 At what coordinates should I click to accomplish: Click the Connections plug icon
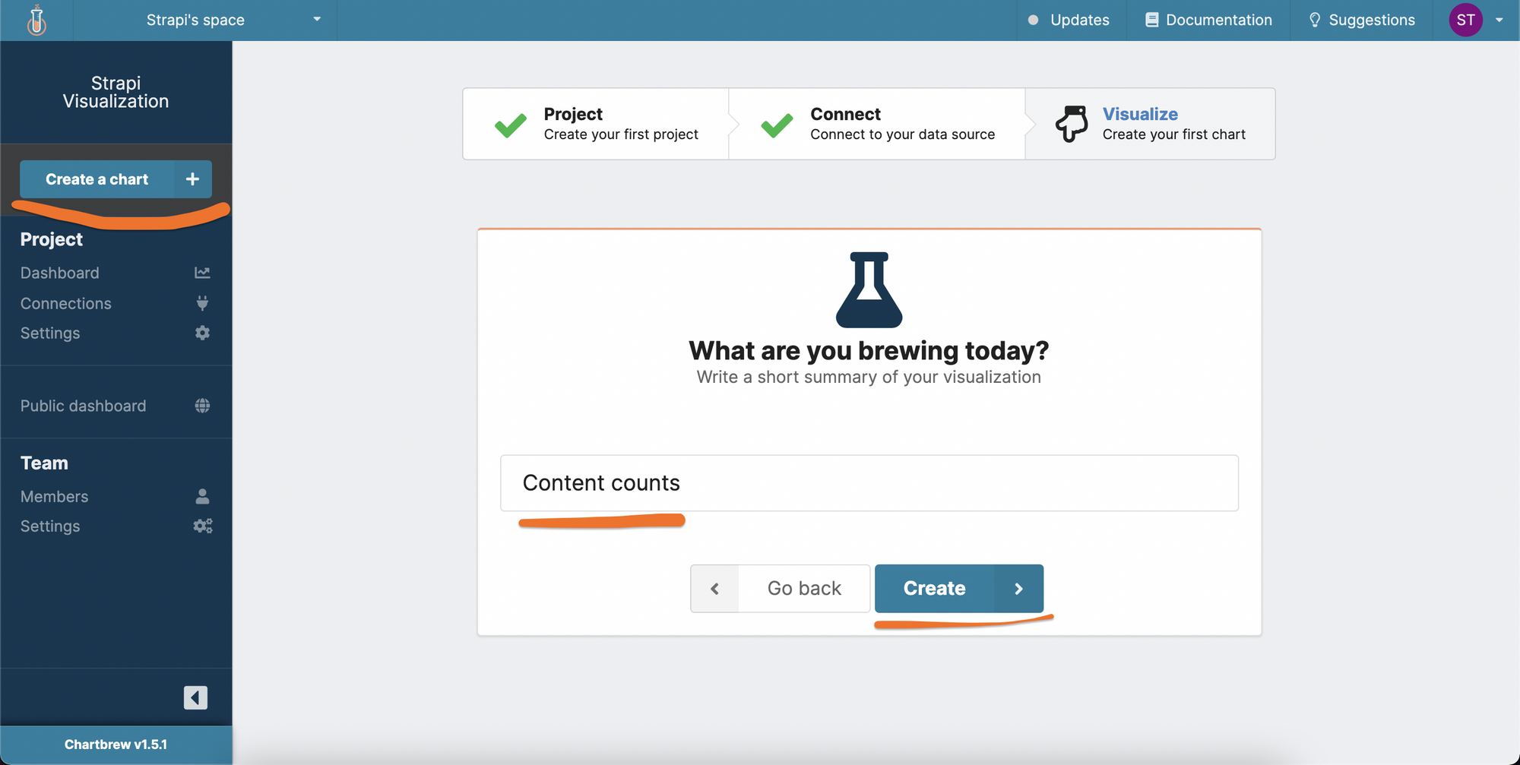tap(202, 303)
